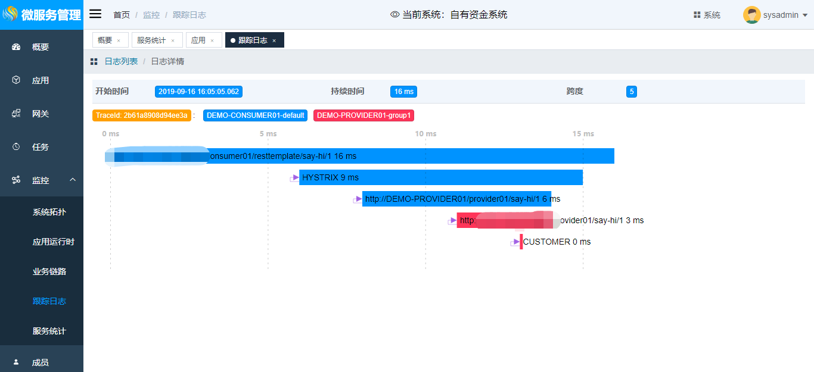Click the 概要 dashboard icon in sidebar
Screen dimensions: 814x372
coord(16,47)
